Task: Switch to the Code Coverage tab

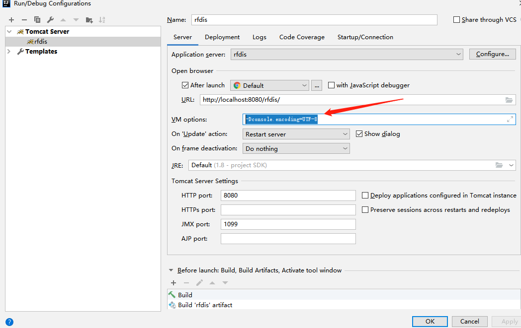Action: 302,37
